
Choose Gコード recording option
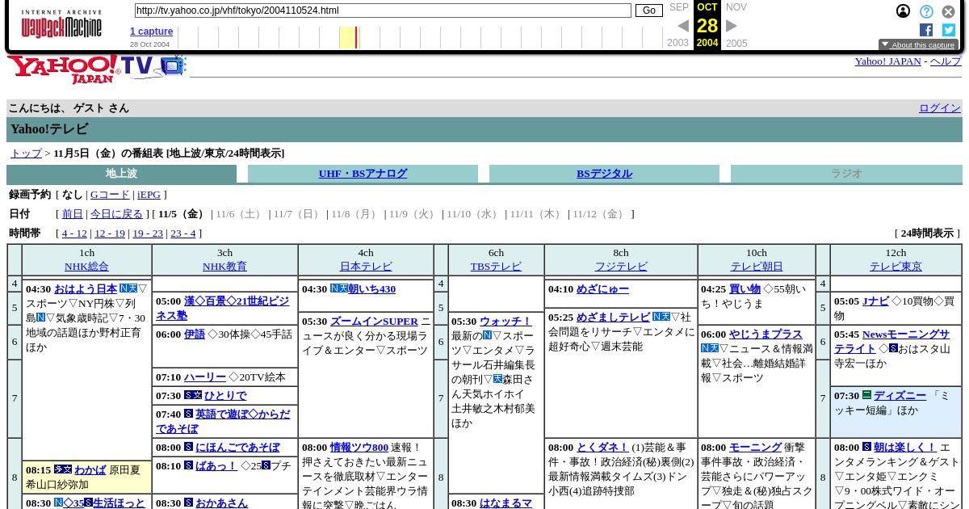coord(110,195)
